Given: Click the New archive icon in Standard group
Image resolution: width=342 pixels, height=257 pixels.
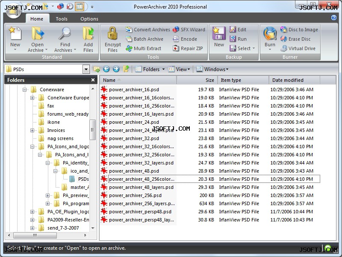Looking at the screenshot, I should tap(15, 33).
